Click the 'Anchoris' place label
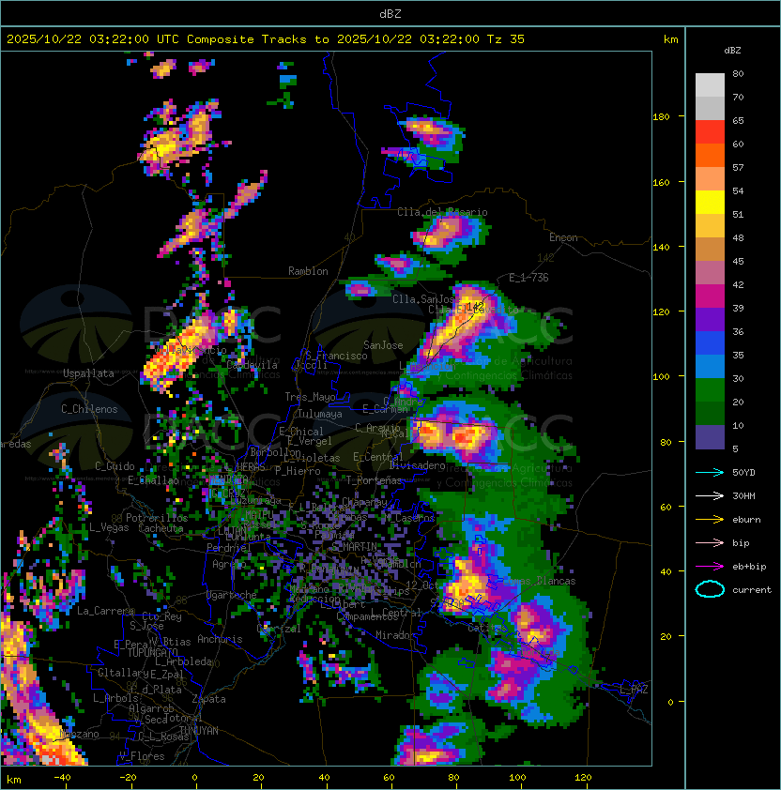781x790 pixels. [220, 639]
